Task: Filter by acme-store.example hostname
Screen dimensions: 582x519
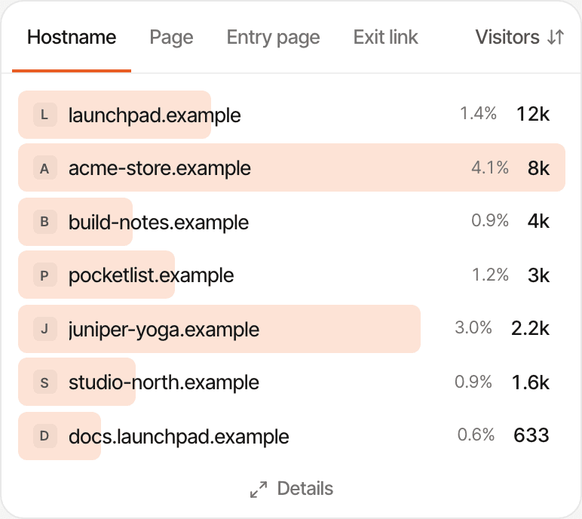Action: 160,168
